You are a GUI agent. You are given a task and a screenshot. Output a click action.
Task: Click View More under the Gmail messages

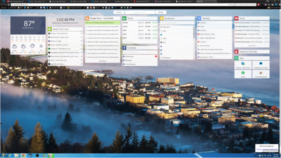click(252, 45)
